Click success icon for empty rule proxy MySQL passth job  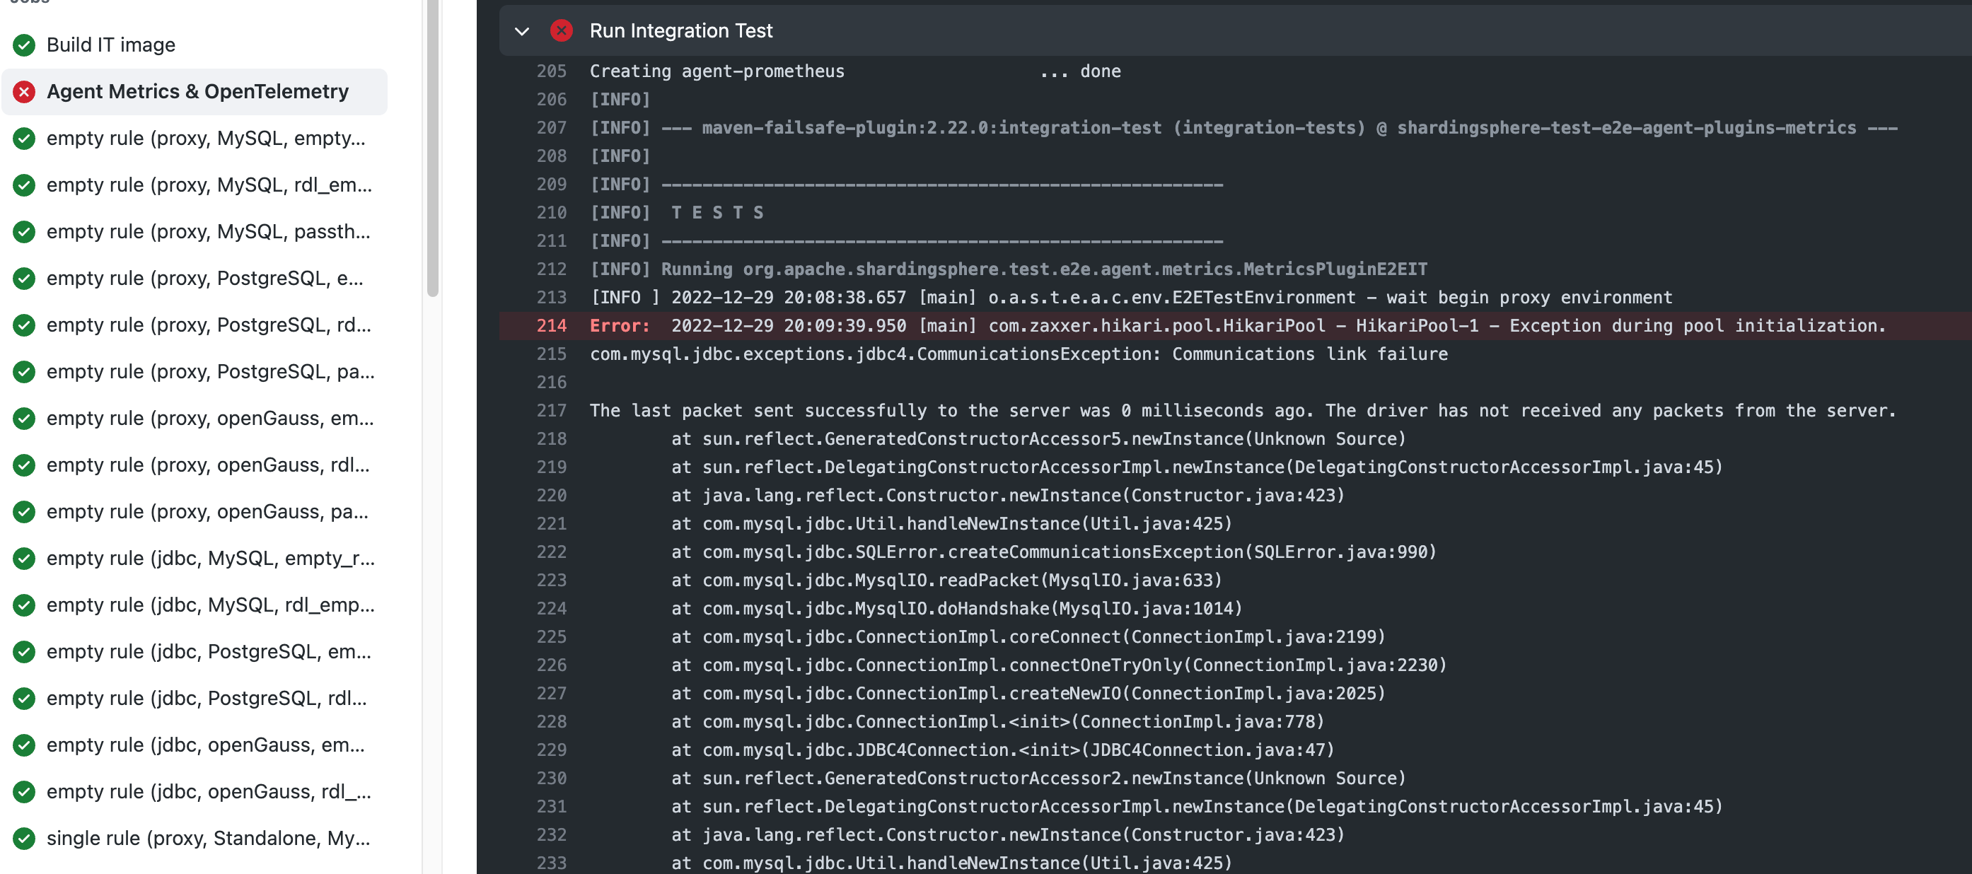(x=25, y=232)
